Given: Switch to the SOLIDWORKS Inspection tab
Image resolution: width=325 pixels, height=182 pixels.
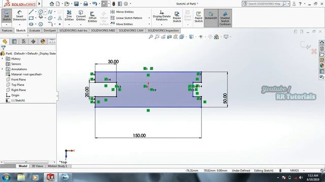Looking at the screenshot, I should click(x=163, y=30).
